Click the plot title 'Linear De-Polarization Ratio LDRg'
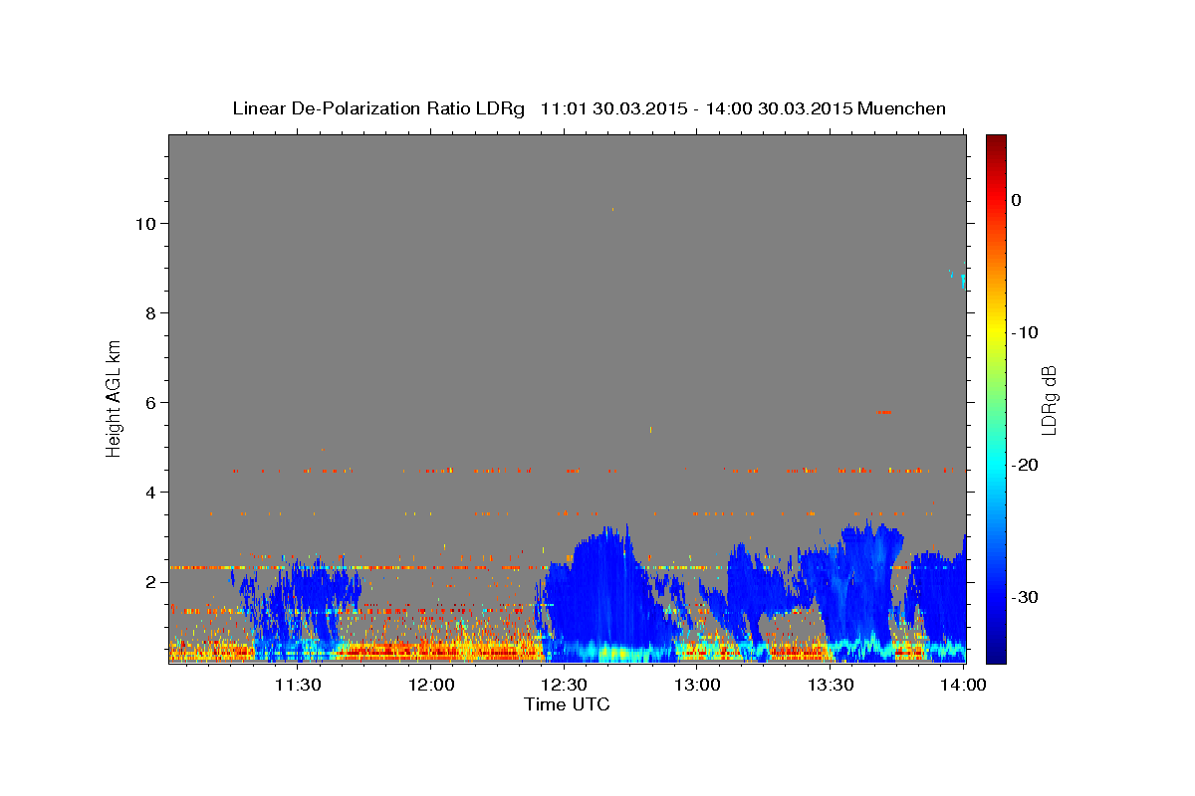The height and width of the screenshot is (796, 1195). tap(377, 108)
